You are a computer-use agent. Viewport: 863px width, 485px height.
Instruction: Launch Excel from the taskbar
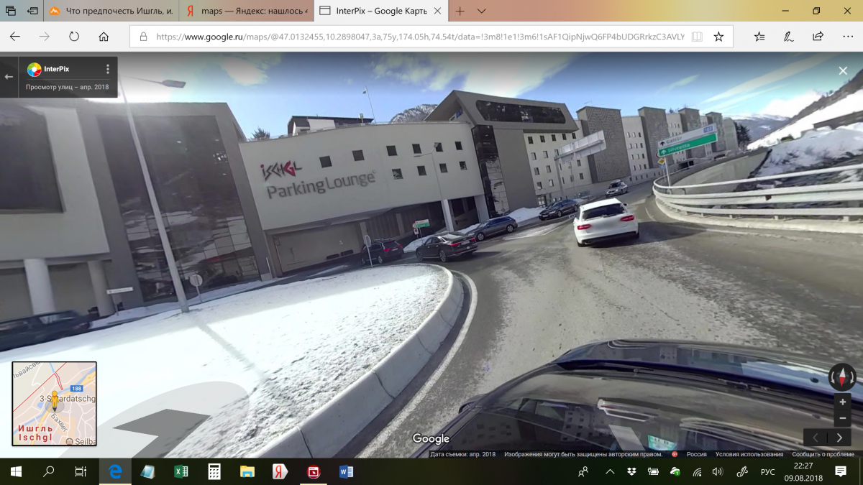coord(181,471)
